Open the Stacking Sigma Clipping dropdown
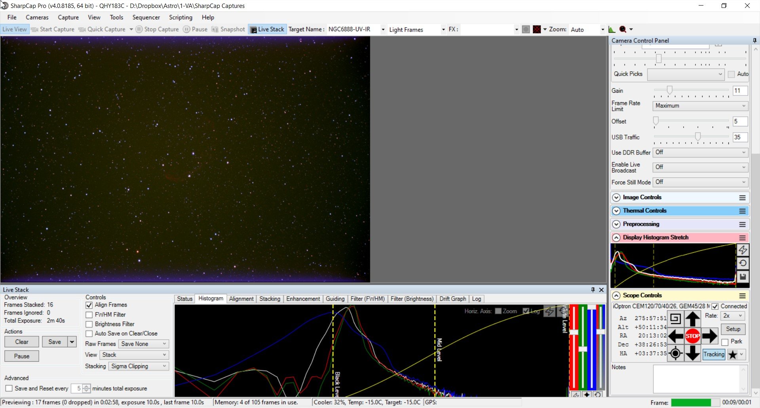 139,366
